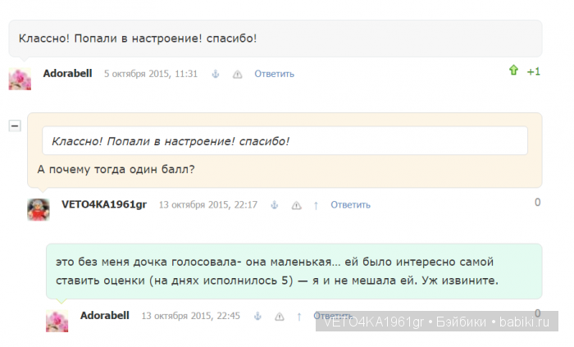Open VETO4KA1961gr's profile name link
This screenshot has height=347, width=574.
coord(104,204)
